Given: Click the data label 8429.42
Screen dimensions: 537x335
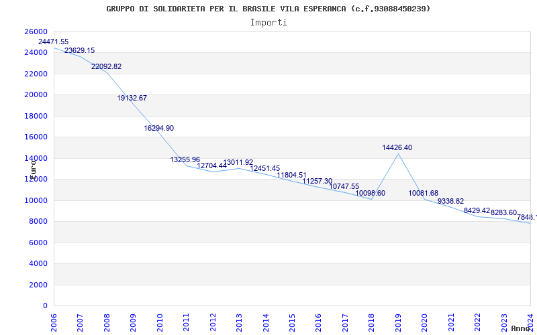Looking at the screenshot, I should [477, 210].
